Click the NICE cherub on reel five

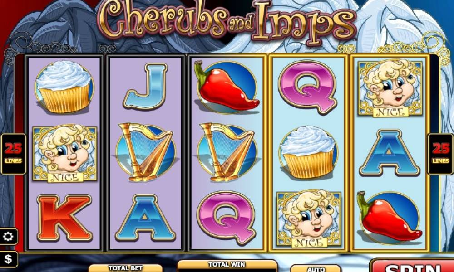pyautogui.click(x=390, y=88)
